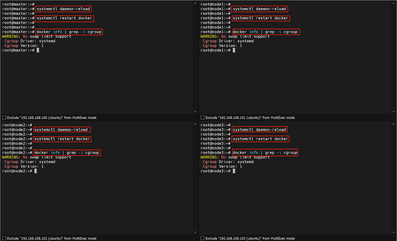Click scroll-down arrow in node3 terminal pane

click(394, 232)
